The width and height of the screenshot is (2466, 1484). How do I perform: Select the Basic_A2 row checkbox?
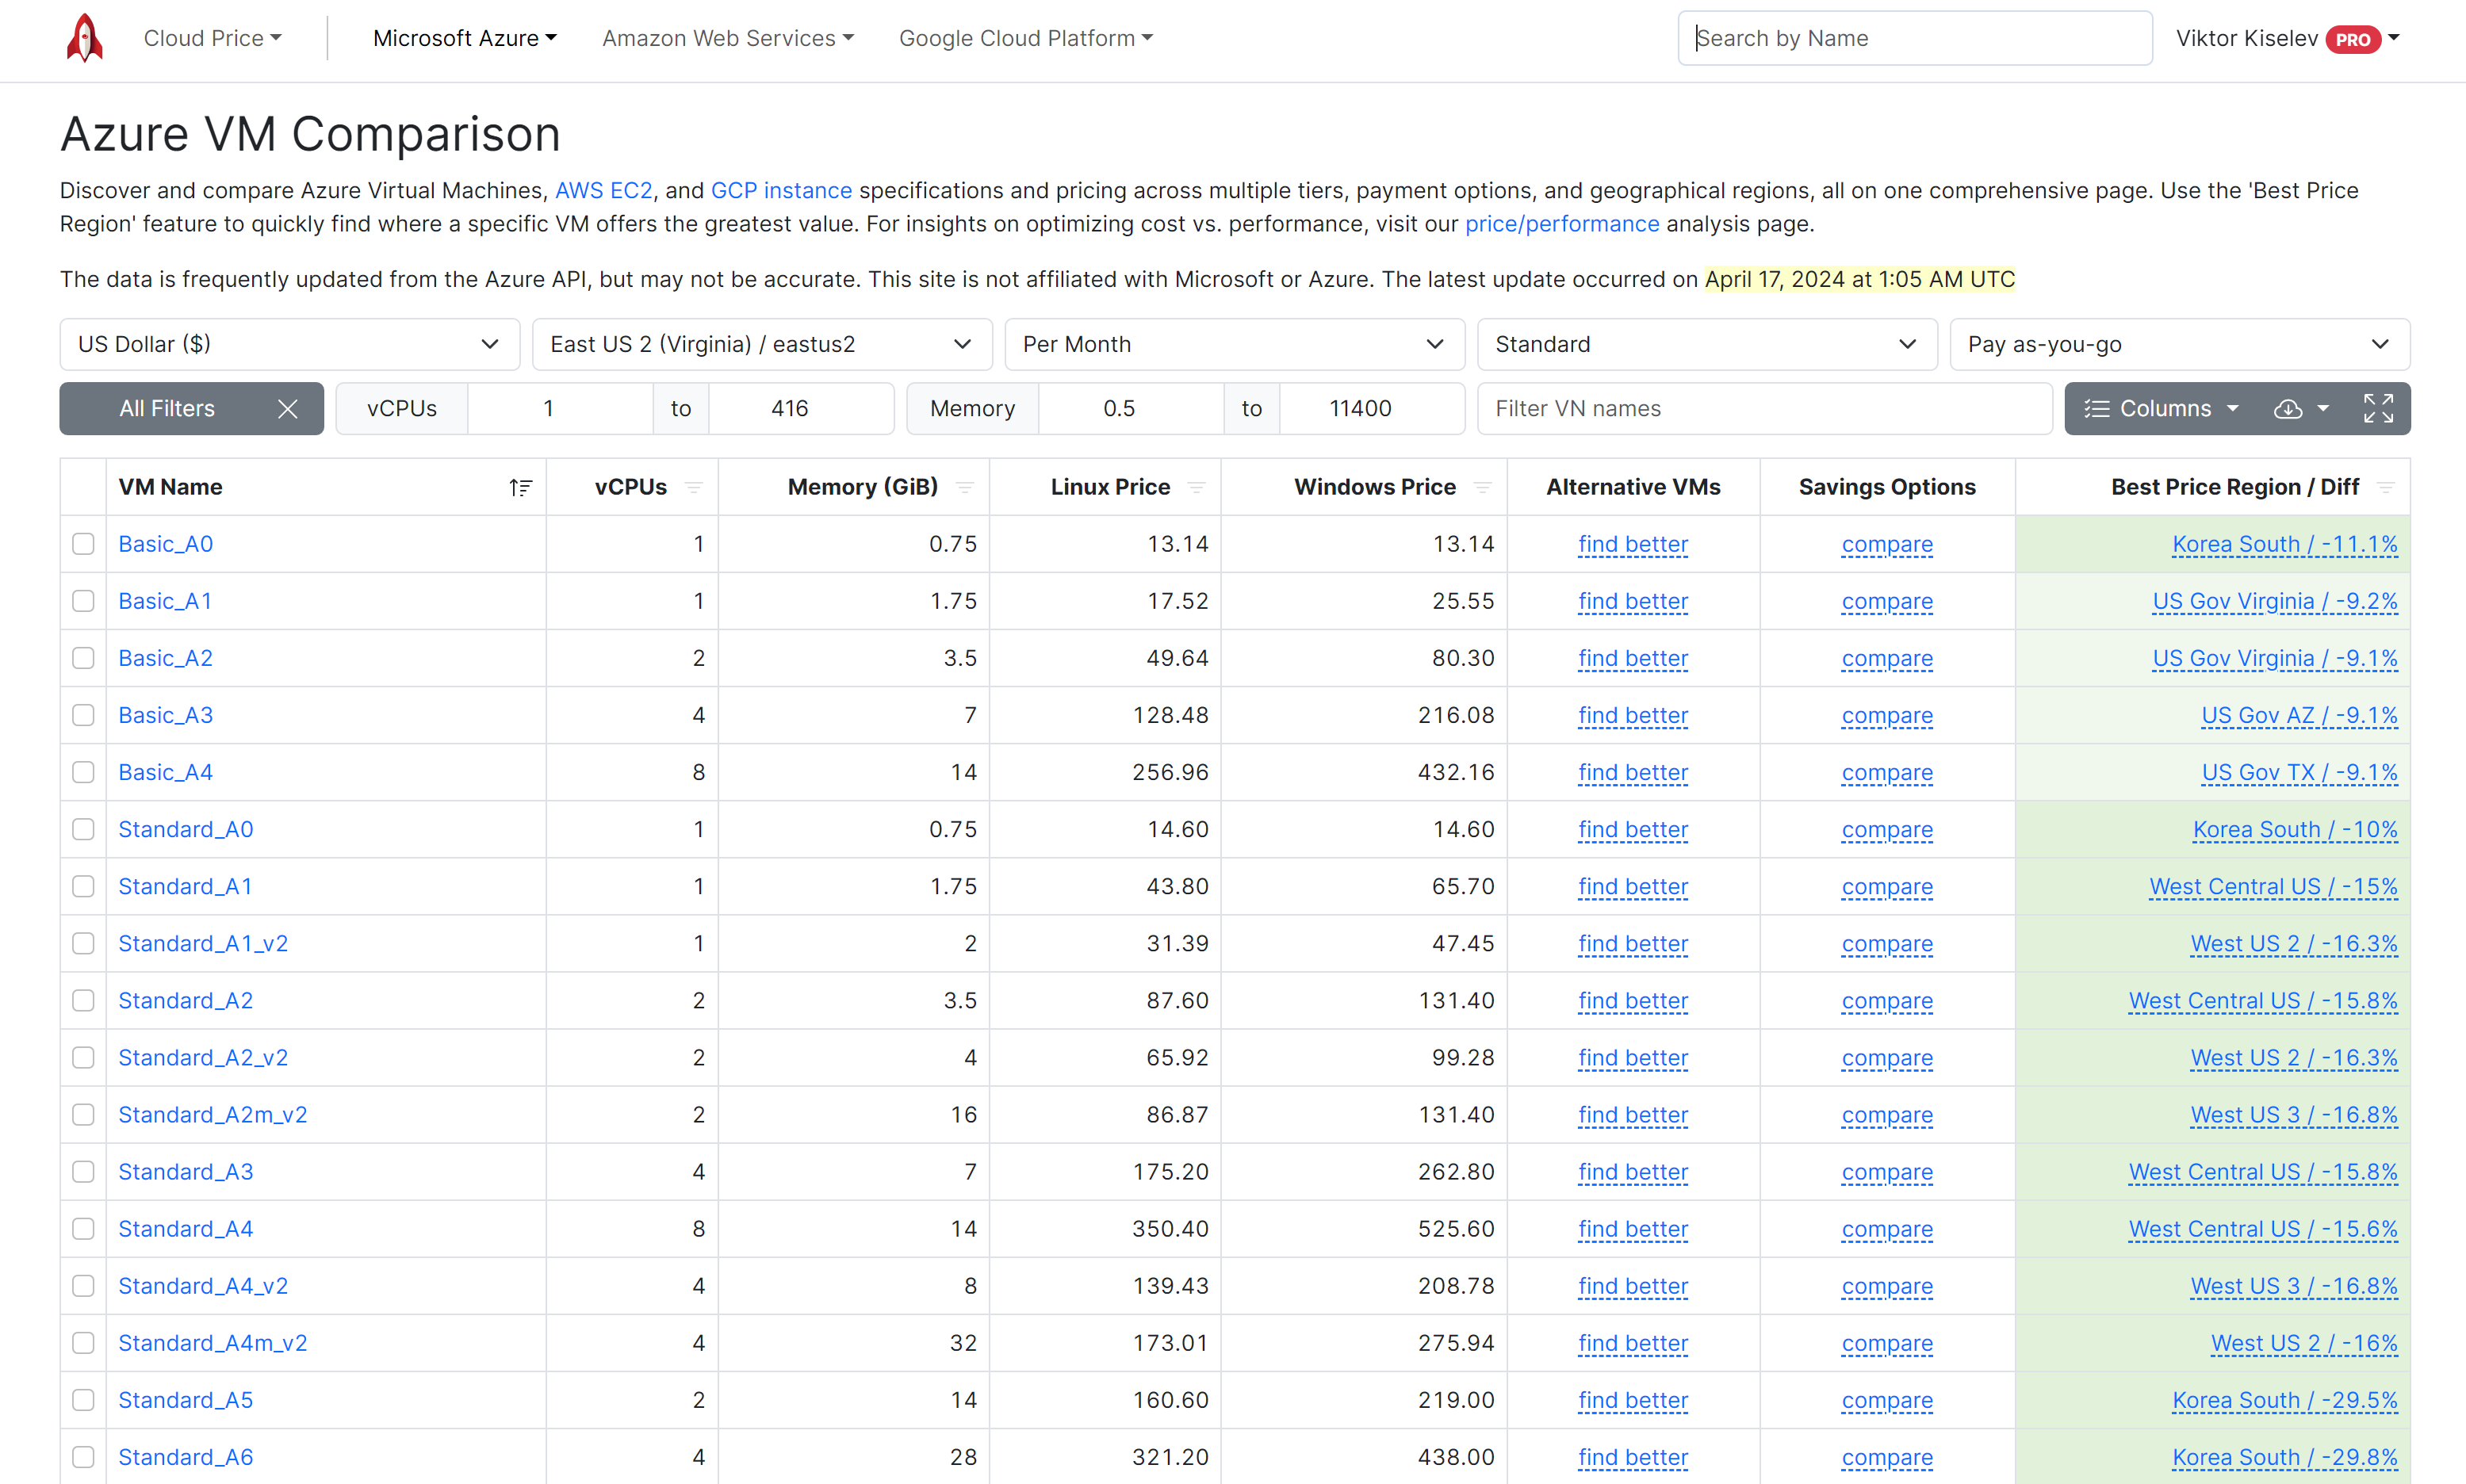(x=83, y=658)
